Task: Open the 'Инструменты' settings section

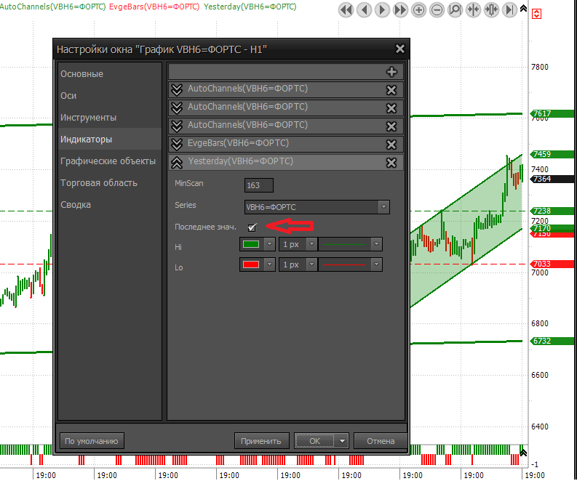Action: (x=88, y=118)
